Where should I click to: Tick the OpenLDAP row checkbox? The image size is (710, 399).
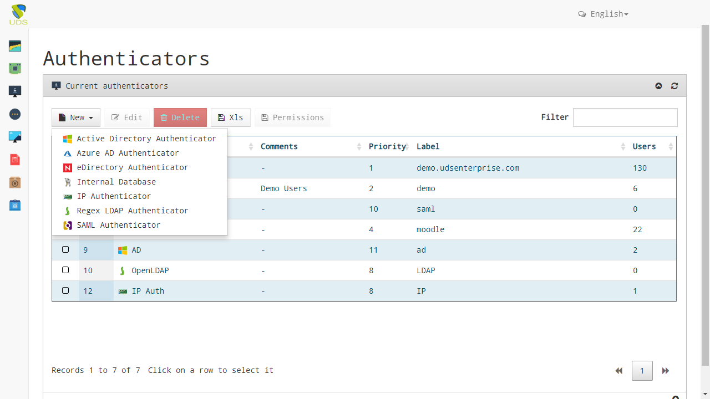click(x=65, y=270)
